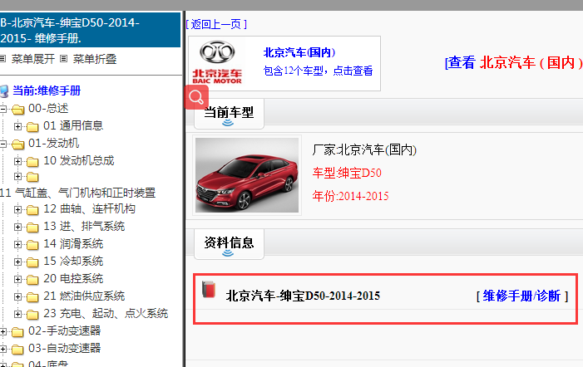Click folder icon of 01-发动机
Image resolution: width=583 pixels, height=367 pixels.
pos(17,144)
